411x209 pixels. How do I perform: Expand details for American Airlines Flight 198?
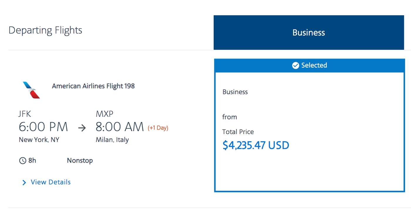coord(50,182)
